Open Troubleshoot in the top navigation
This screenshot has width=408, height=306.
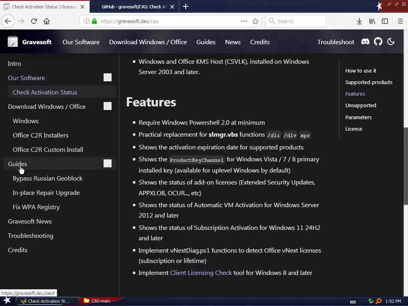point(335,42)
